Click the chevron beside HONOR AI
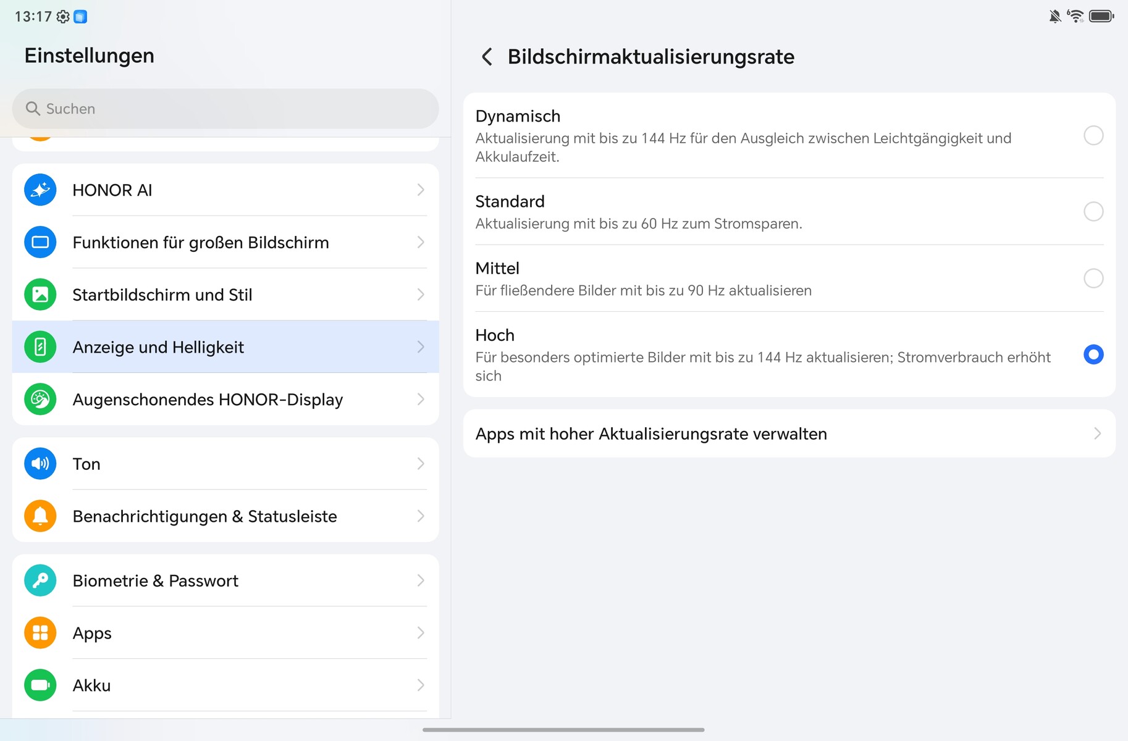 421,190
